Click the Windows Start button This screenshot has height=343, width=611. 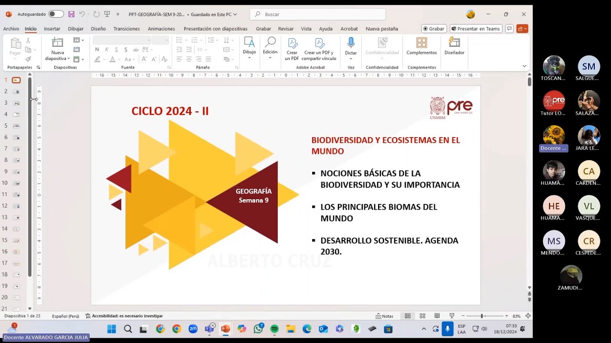tap(112, 329)
